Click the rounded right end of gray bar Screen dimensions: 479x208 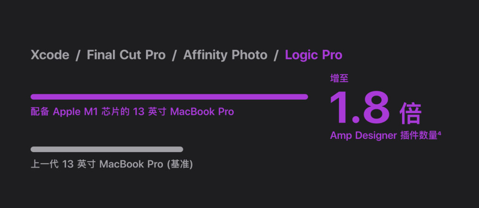point(180,149)
